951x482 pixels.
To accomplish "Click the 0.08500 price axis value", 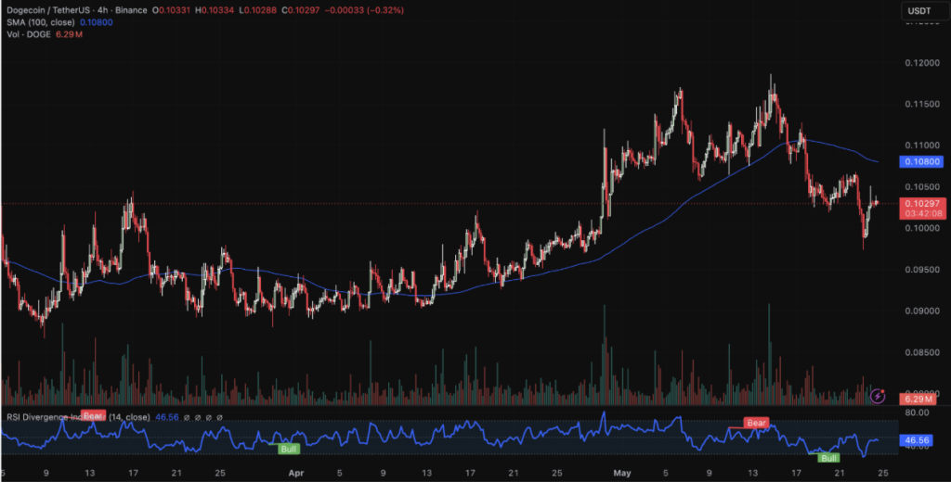I will coord(922,352).
